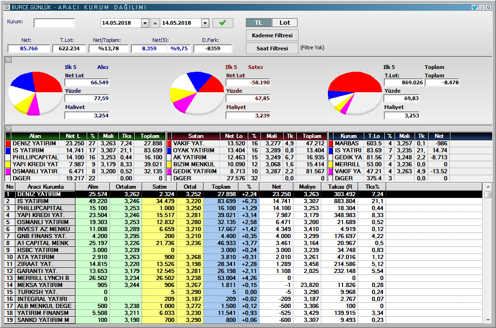Screen dimensions: 496x328
Task: Click the Tks% column header
Action: click(x=372, y=187)
